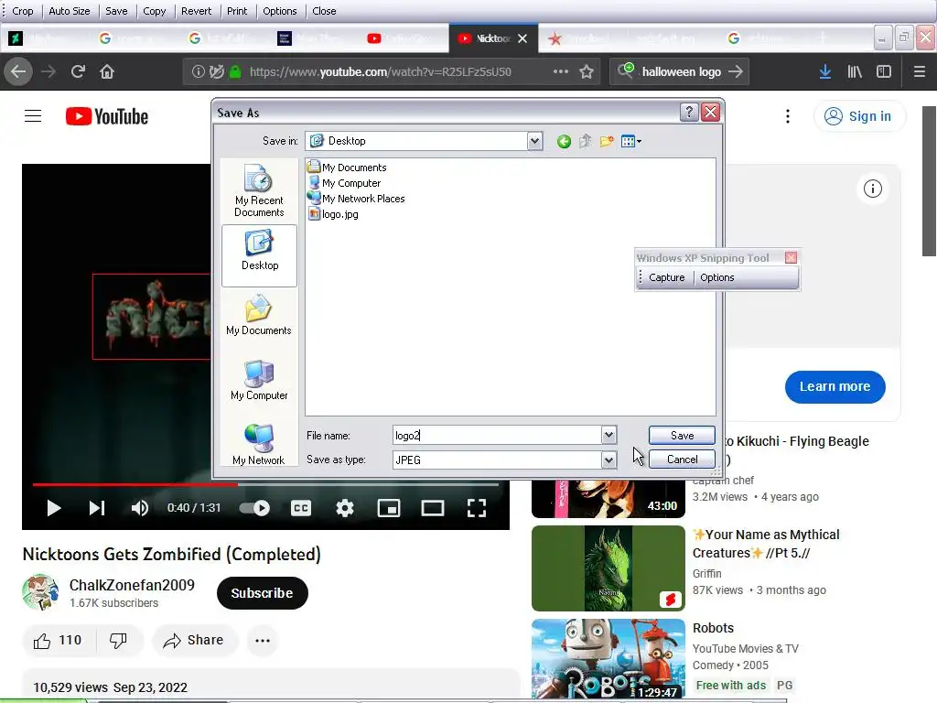Click the ad info circle icon
This screenshot has width=937, height=703.
point(872,189)
